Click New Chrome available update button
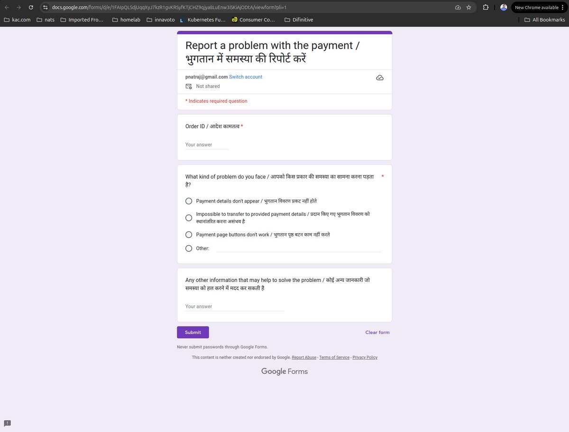Viewport: 569px width, 432px height. [x=538, y=8]
